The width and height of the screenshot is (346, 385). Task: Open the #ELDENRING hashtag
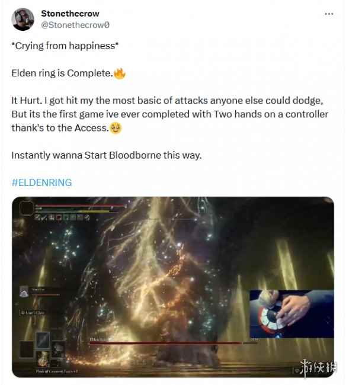tap(41, 182)
